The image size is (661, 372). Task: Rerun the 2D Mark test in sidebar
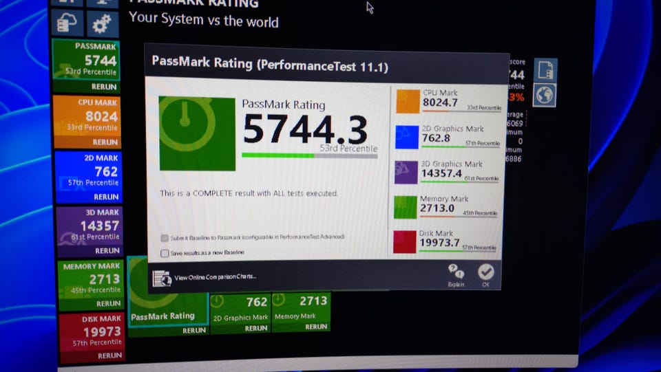point(106,197)
